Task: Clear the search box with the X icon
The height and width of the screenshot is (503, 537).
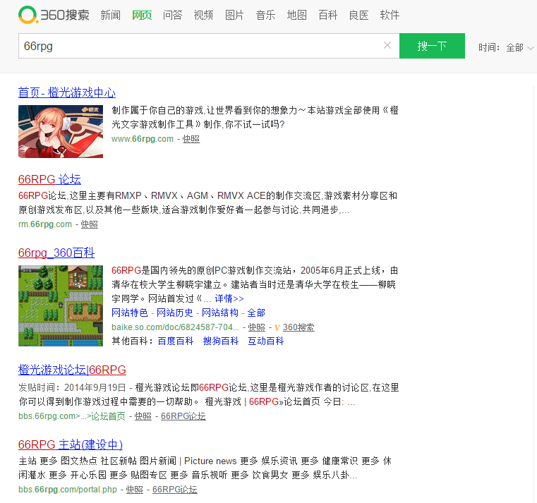Action: click(387, 45)
